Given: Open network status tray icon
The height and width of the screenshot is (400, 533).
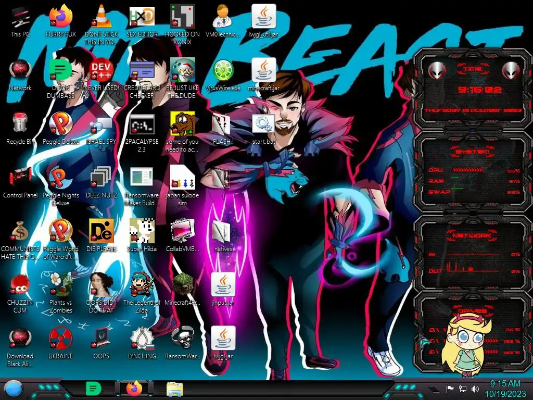Looking at the screenshot, I should pos(463,389).
